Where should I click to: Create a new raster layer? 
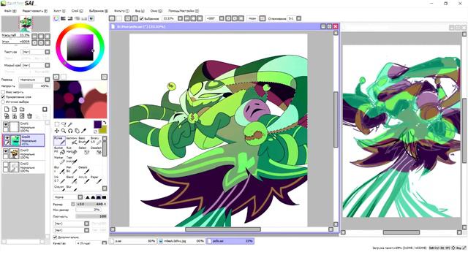(7, 109)
